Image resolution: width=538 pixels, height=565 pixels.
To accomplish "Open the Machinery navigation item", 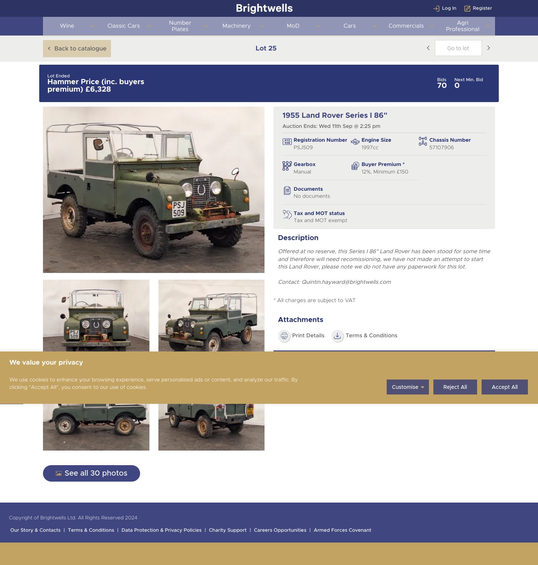I will (x=236, y=26).
